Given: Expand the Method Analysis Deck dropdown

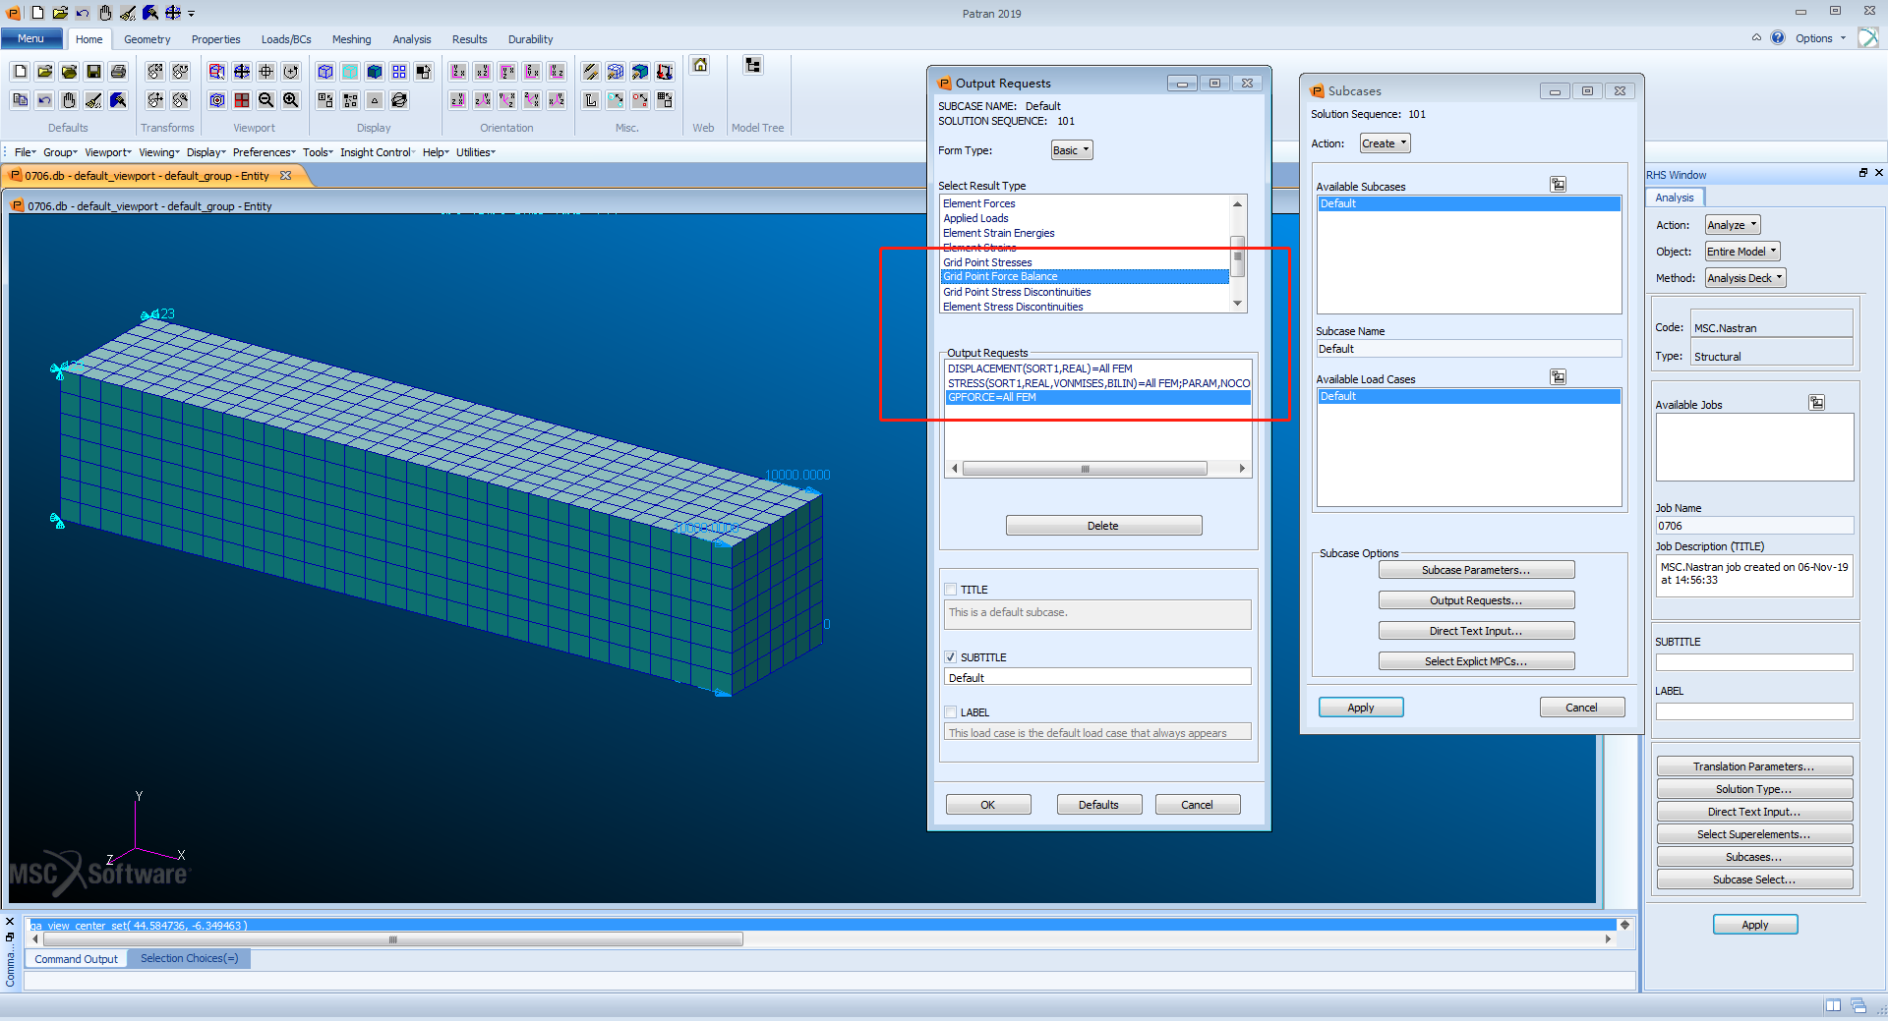Looking at the screenshot, I should [x=1744, y=278].
